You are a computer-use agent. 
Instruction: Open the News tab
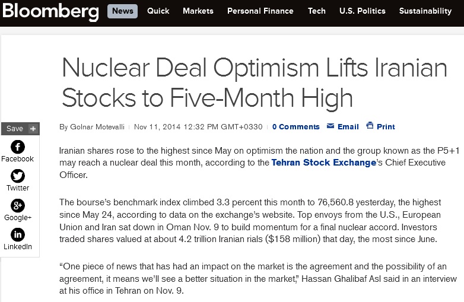coord(122,11)
